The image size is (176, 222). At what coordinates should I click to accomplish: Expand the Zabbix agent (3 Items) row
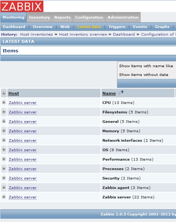pyautogui.click(x=4, y=187)
